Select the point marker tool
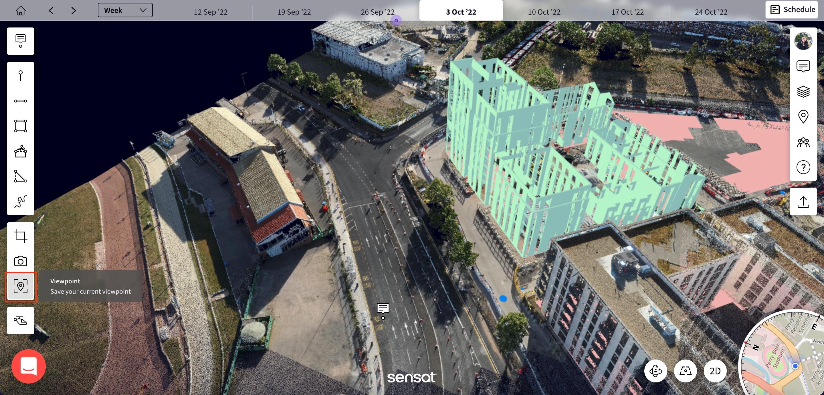This screenshot has height=395, width=824. coord(21,76)
